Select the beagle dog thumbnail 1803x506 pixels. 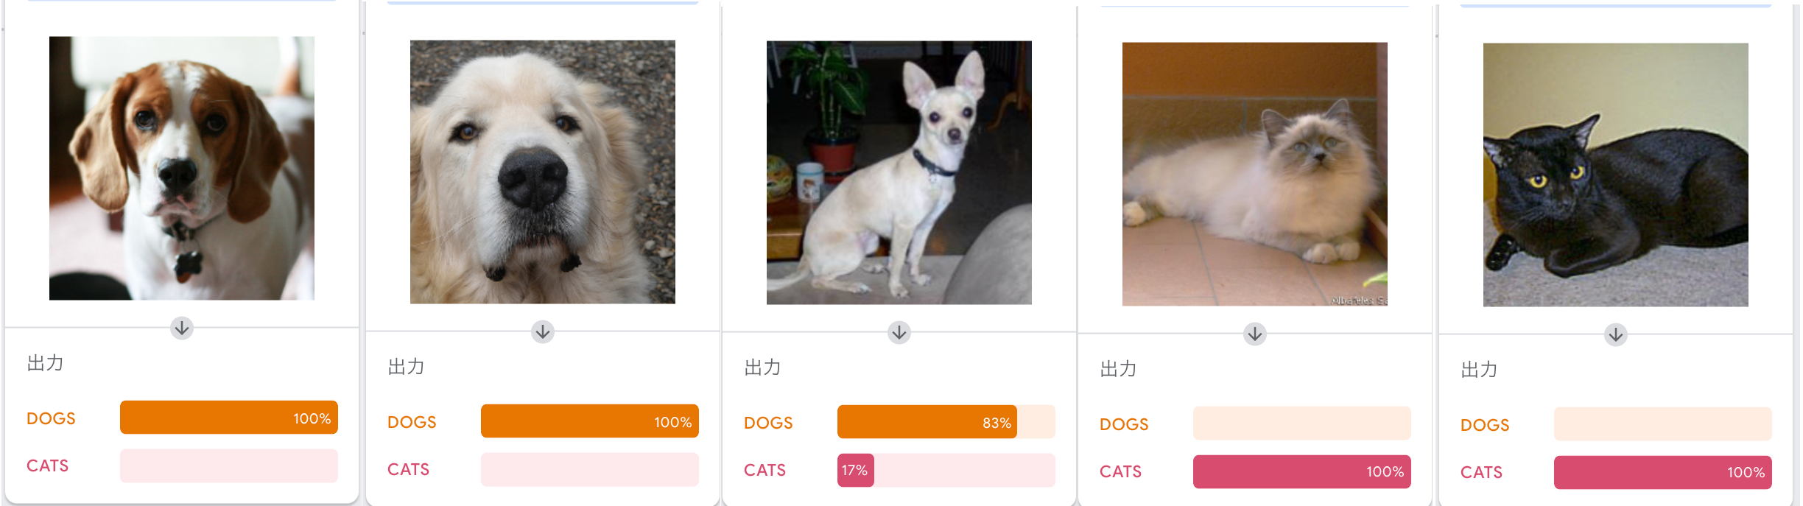point(182,168)
